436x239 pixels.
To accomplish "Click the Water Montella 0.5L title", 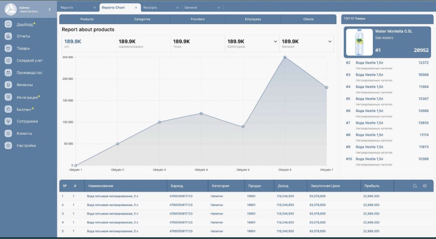I will (393, 31).
